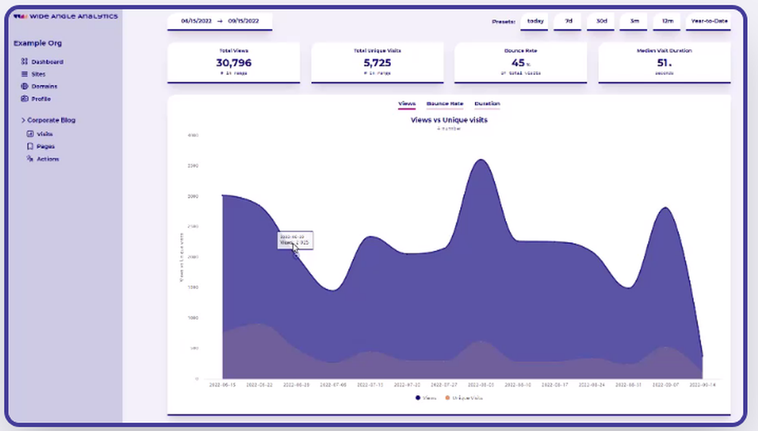
Task: Open the Dashboard link
Action: [47, 62]
